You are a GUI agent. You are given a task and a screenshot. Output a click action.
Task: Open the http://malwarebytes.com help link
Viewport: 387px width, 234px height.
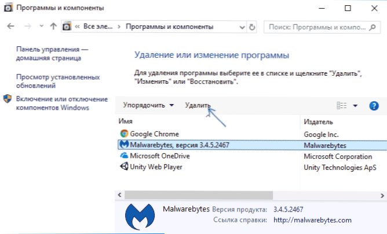pyautogui.click(x=312, y=220)
